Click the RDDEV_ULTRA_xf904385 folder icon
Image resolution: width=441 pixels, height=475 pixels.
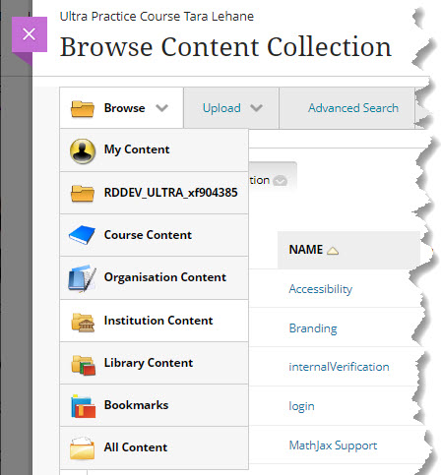[x=83, y=193]
